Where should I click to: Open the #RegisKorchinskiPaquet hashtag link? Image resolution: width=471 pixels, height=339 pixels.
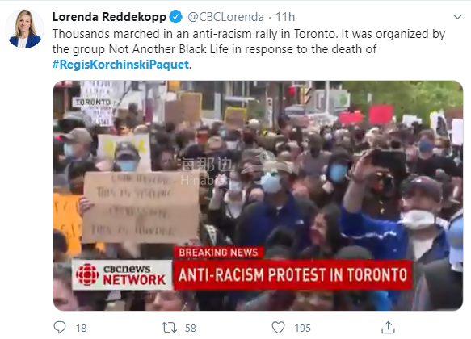(x=120, y=65)
